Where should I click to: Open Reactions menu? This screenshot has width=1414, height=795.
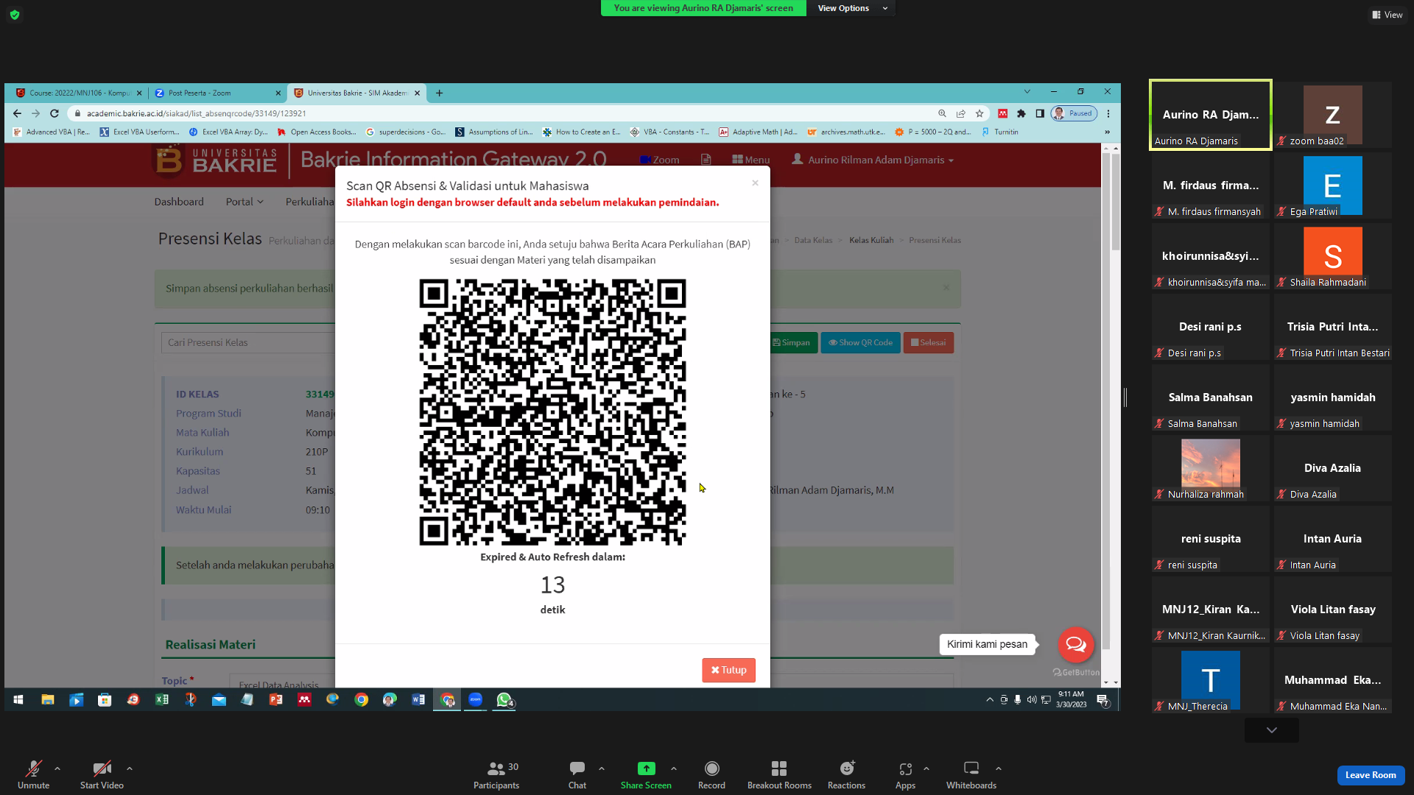847,774
